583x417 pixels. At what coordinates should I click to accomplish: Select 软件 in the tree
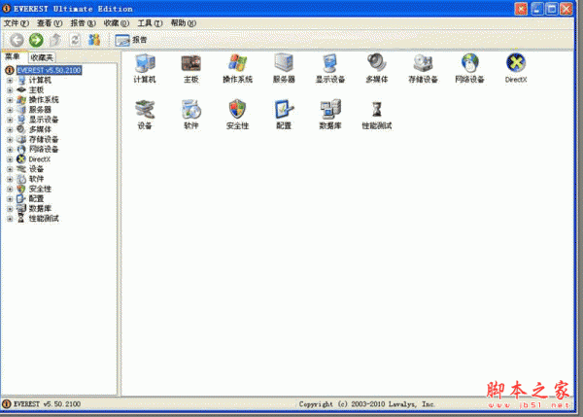pos(37,179)
